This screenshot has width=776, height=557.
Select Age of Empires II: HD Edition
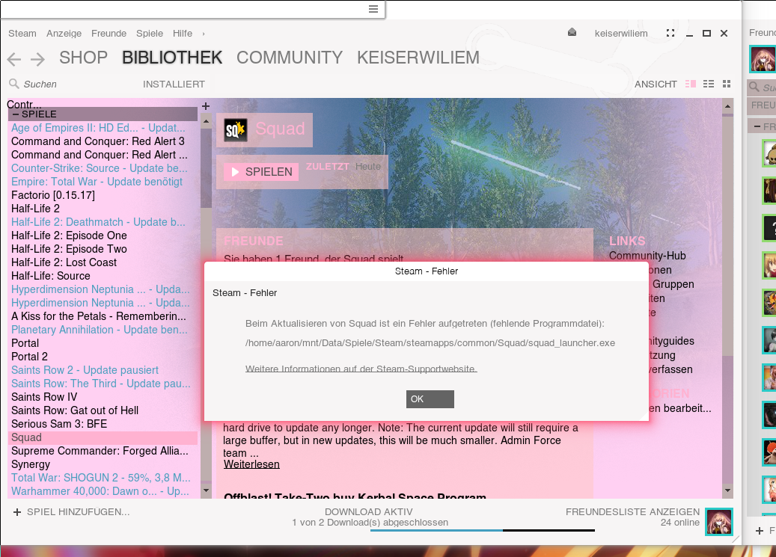[x=103, y=128]
